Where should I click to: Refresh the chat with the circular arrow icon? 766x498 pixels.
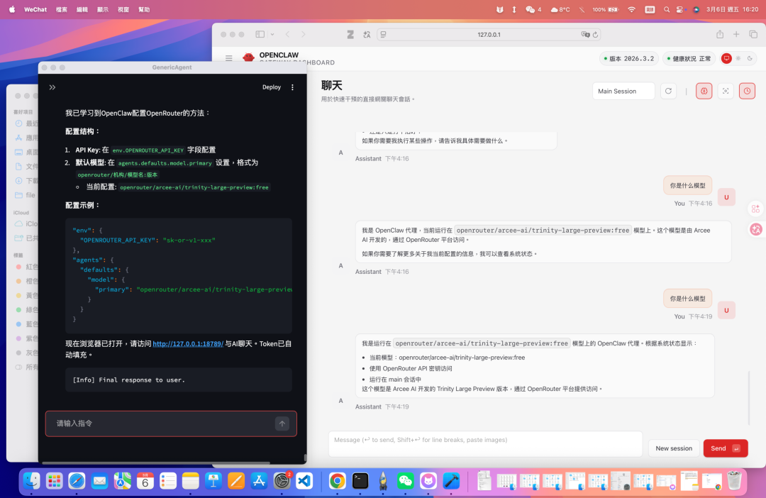(668, 91)
